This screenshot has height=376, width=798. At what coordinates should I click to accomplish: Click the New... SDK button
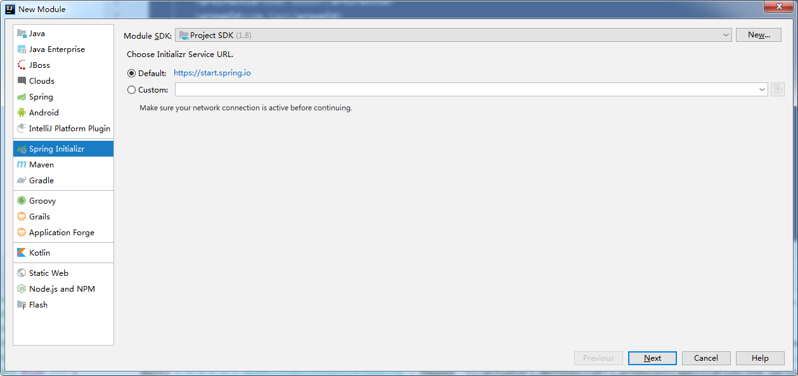click(x=759, y=35)
